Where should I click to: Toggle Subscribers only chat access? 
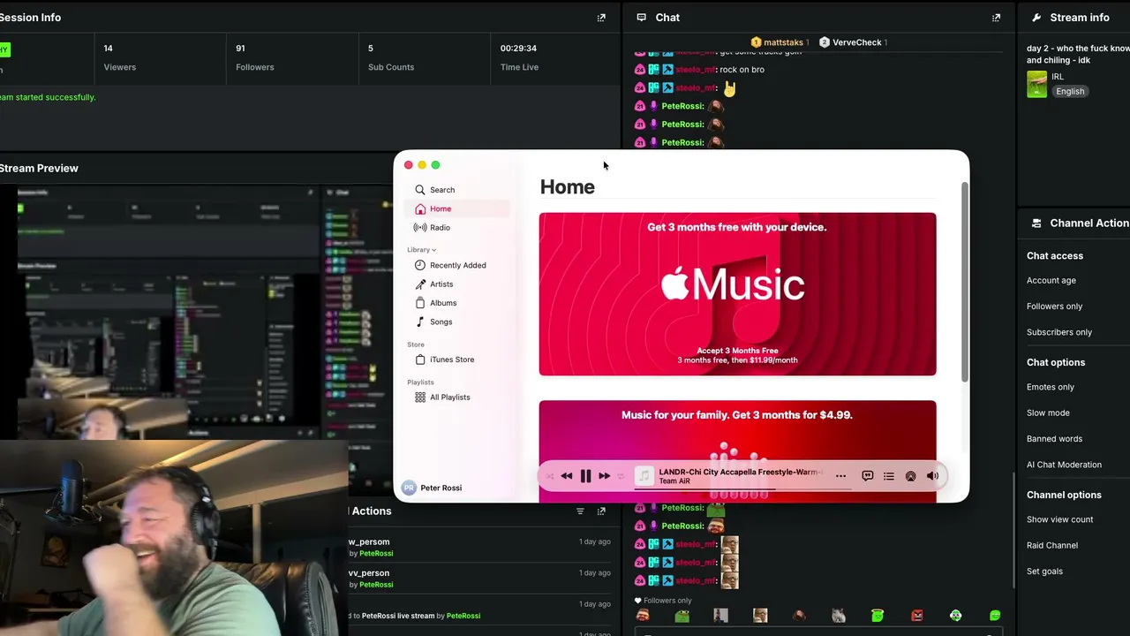point(1059,332)
